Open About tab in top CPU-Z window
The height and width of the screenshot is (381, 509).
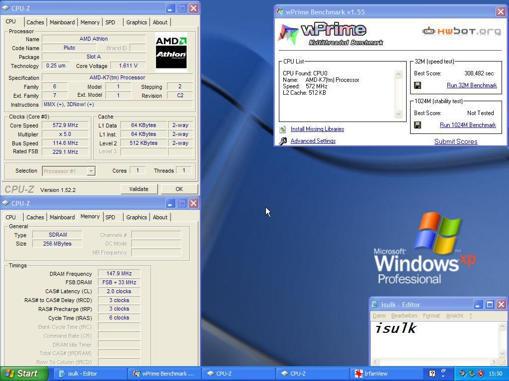160,22
